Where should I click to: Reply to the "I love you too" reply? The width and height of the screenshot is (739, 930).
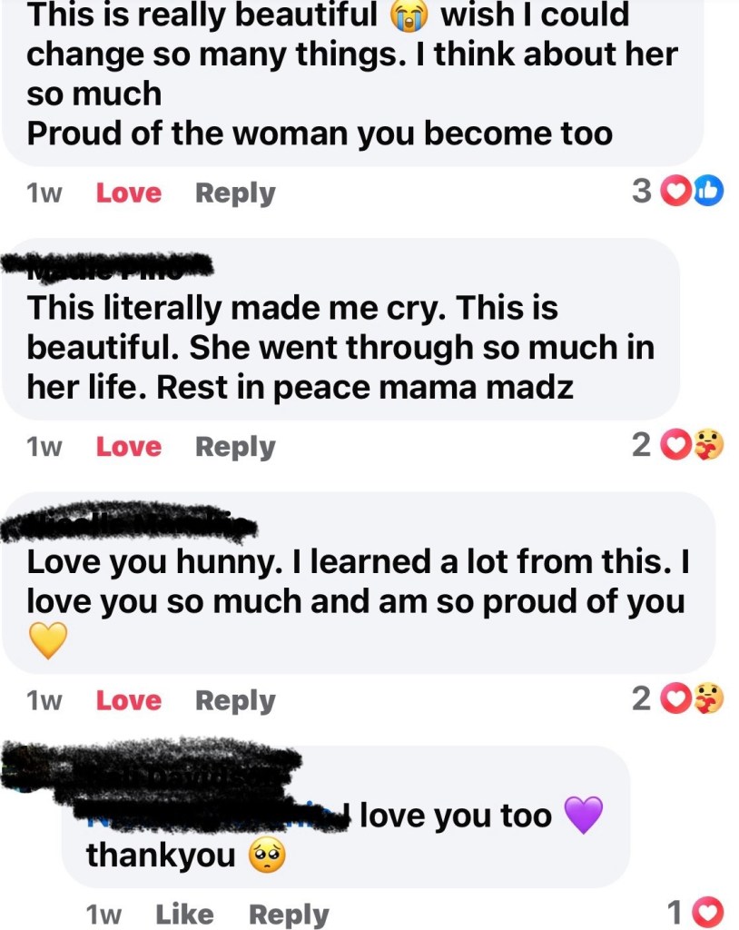pyautogui.click(x=289, y=914)
